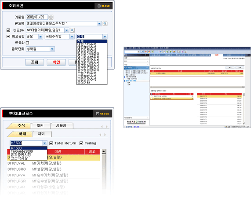251x198 pixels.
Task: Switch to the 채권 tab
Action: 40,125
